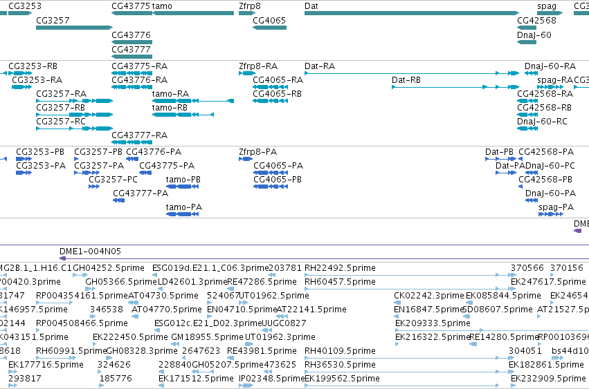Open protein CG43775-PA
Image resolution: width=589 pixels, height=389 pixels.
[x=167, y=166]
